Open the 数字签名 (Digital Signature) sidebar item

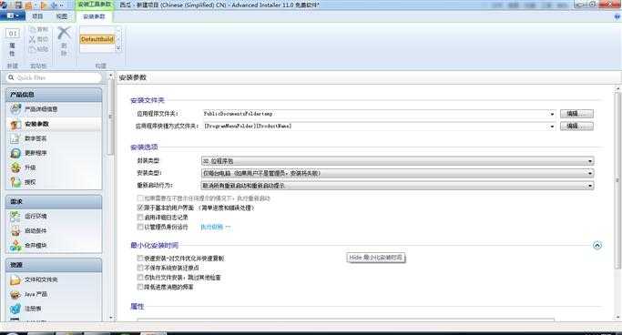point(54,138)
